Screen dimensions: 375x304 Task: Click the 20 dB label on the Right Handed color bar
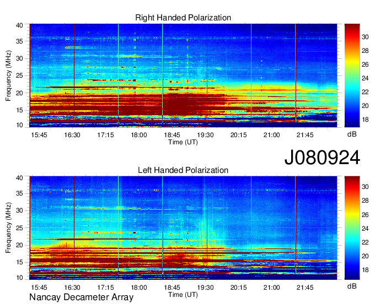365,106
